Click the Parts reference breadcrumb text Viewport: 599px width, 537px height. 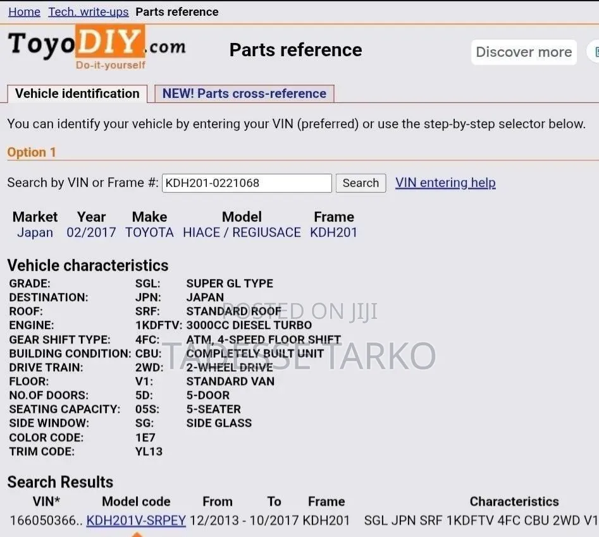pos(177,12)
